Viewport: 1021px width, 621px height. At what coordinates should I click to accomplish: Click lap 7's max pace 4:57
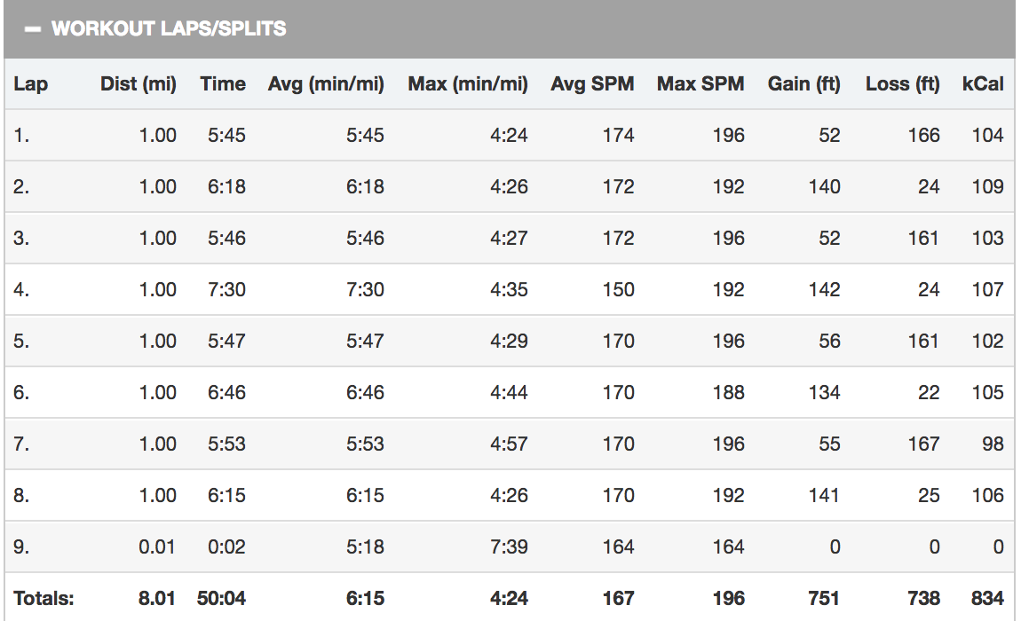509,444
